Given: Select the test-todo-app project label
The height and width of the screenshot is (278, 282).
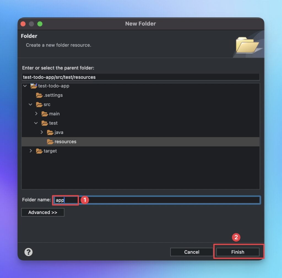Looking at the screenshot, I should tap(54, 86).
